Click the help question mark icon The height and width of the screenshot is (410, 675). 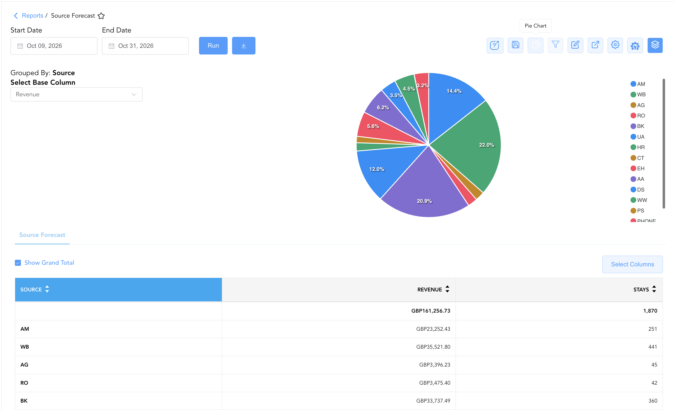tap(495, 45)
